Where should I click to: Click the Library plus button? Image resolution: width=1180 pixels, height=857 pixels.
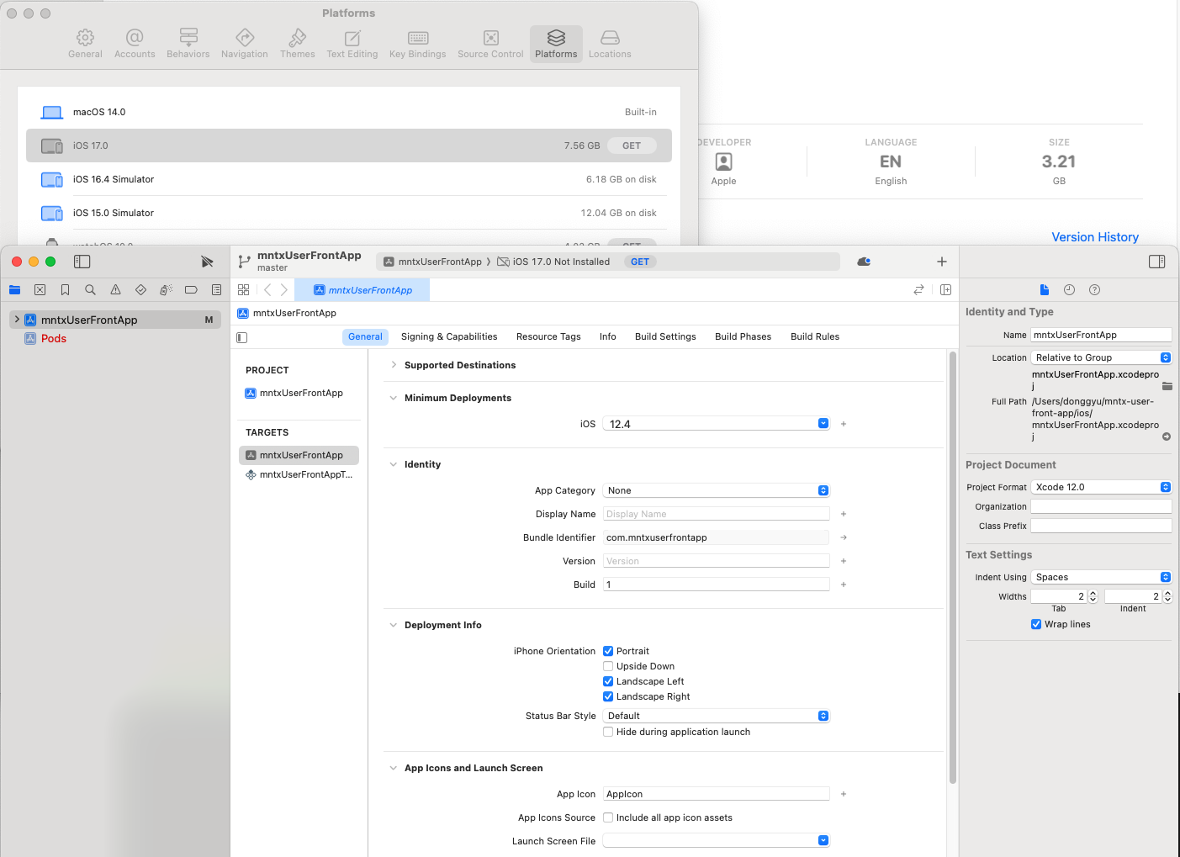(x=942, y=262)
